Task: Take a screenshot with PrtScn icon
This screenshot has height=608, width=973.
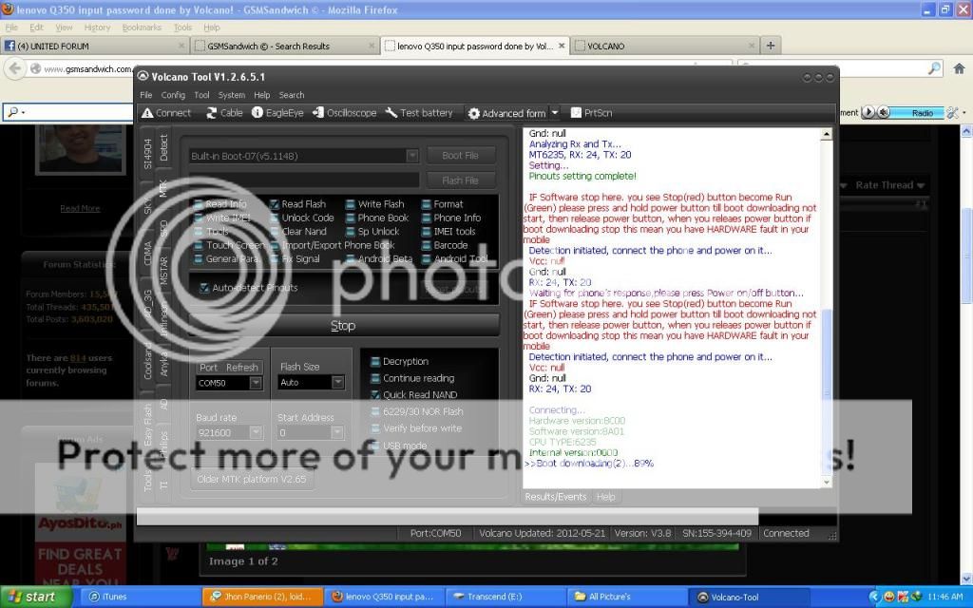Action: pyautogui.click(x=575, y=113)
